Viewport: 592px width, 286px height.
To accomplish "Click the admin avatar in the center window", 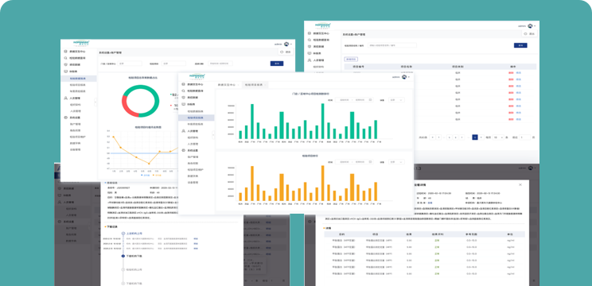I will 404,77.
